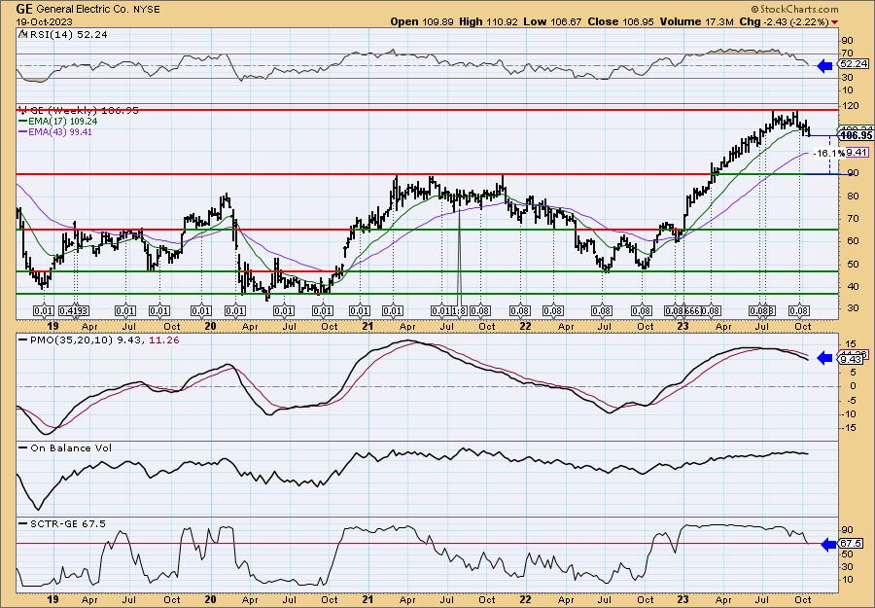Click the EMA(43) 99.41 legend entry
This screenshot has width=875, height=608.
point(55,131)
